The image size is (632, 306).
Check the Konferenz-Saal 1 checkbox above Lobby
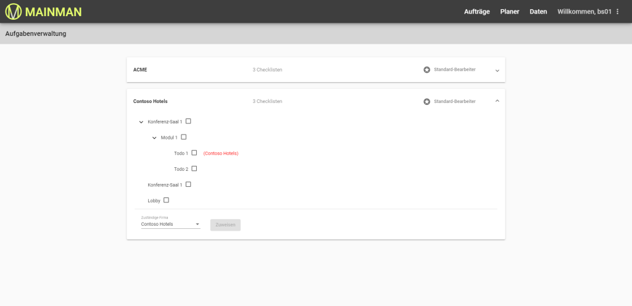[188, 184]
